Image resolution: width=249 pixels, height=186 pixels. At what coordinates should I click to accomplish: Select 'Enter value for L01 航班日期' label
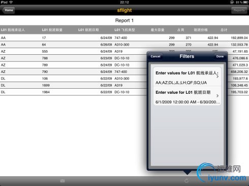coord(183,92)
